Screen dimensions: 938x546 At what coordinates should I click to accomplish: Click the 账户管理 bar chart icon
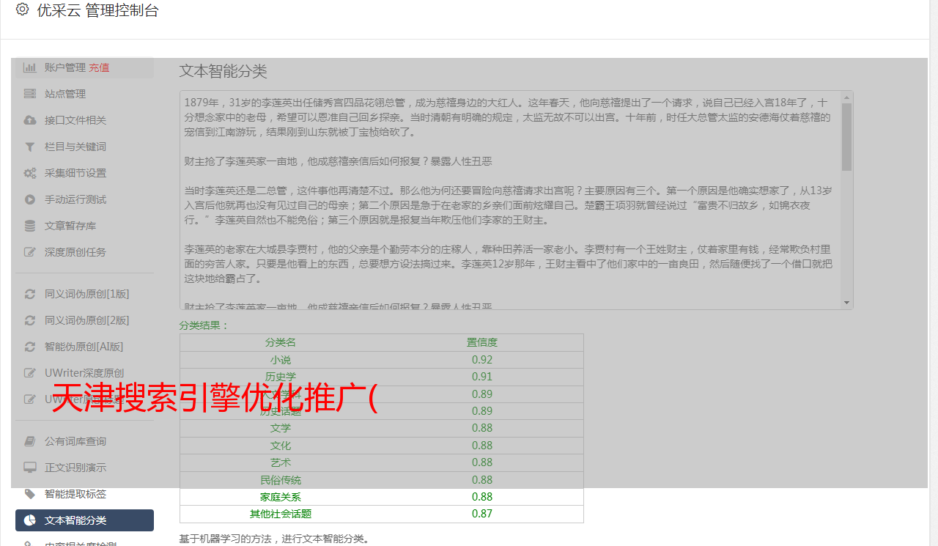tap(29, 67)
